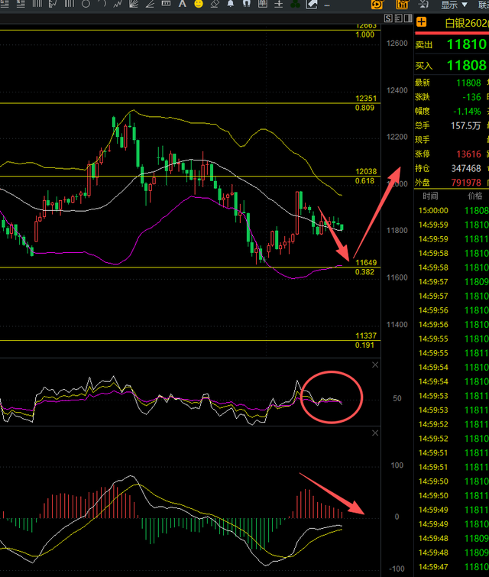Click the 涨停 value 13616
This screenshot has height=577, width=489.
(468, 154)
